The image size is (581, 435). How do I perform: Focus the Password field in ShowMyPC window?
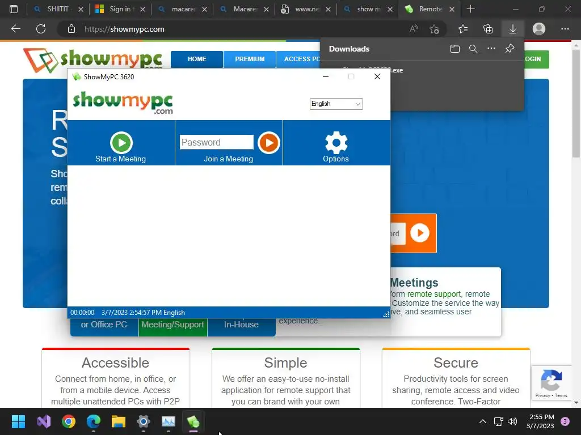pos(216,142)
